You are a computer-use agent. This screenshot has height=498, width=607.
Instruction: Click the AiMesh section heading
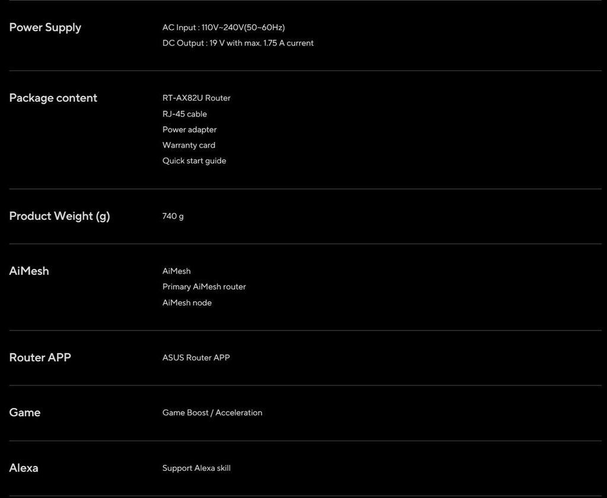coord(29,271)
